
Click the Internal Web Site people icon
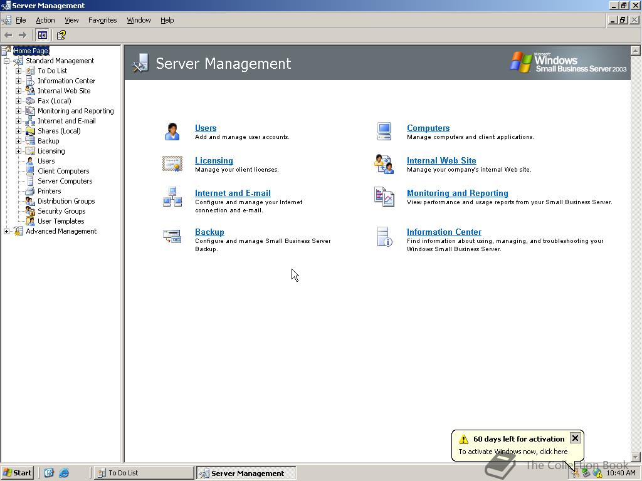point(384,164)
